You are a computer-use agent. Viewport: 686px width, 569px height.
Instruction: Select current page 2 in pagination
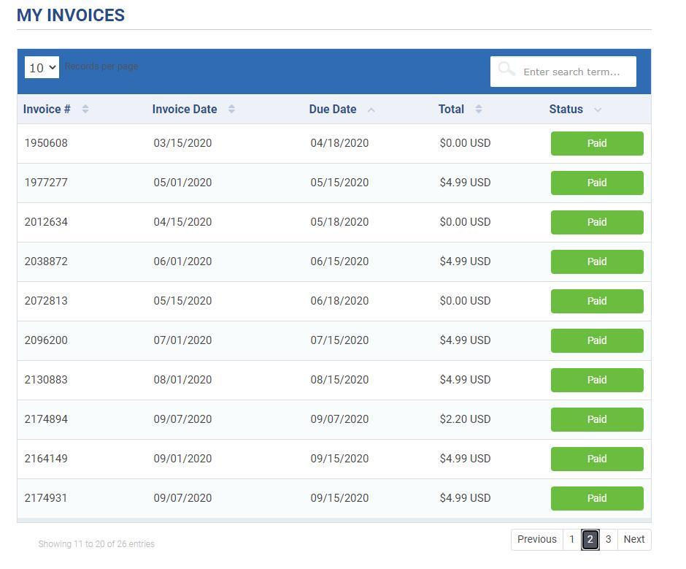tap(590, 539)
